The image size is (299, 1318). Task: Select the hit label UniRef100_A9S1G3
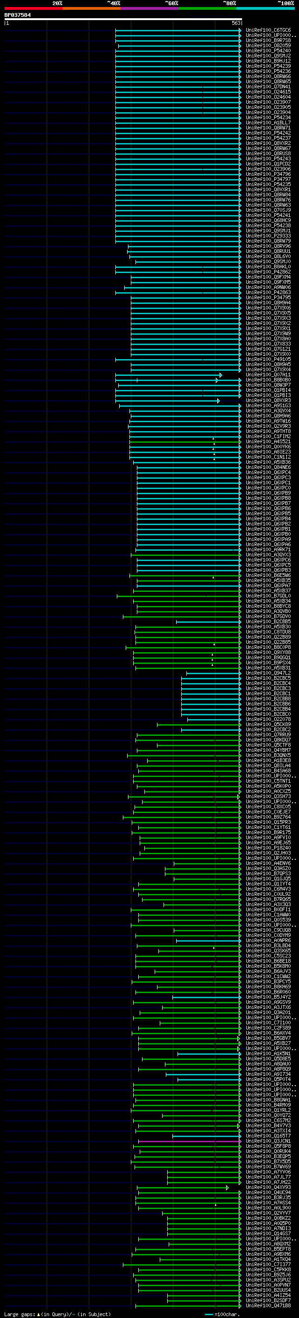[268, 406]
